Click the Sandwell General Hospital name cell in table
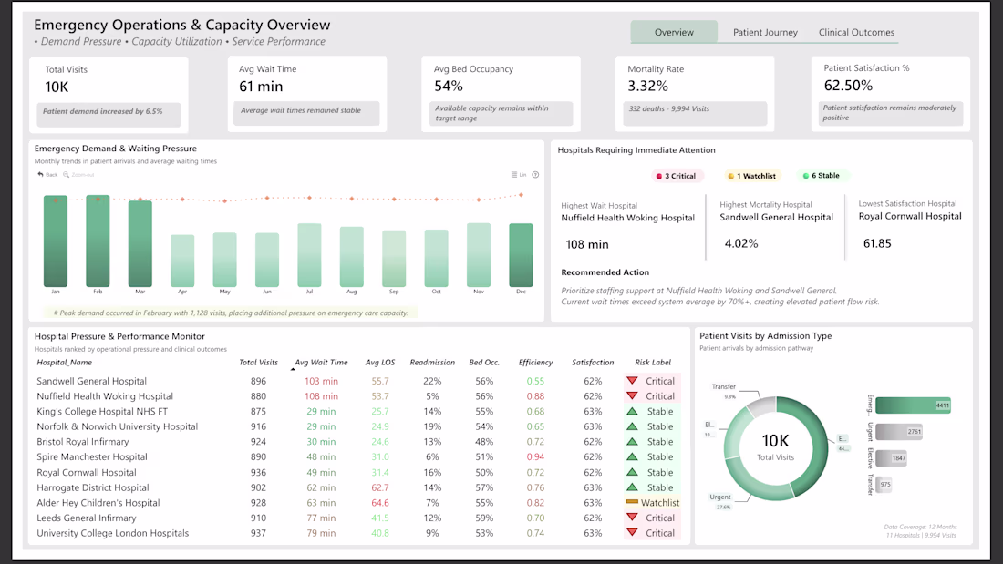1003x564 pixels. pyautogui.click(x=91, y=381)
